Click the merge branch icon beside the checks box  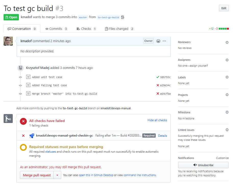8,118
